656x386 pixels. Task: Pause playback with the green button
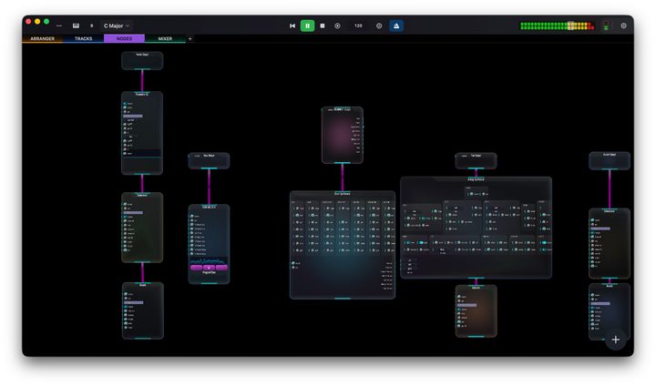[x=308, y=25]
